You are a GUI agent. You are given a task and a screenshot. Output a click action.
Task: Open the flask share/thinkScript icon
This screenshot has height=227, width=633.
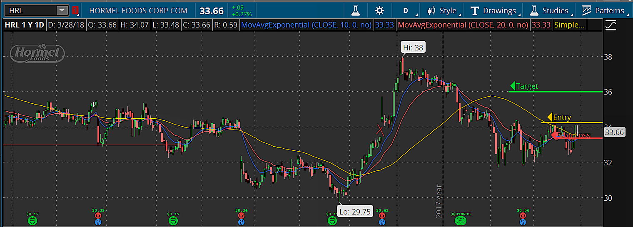click(x=355, y=10)
